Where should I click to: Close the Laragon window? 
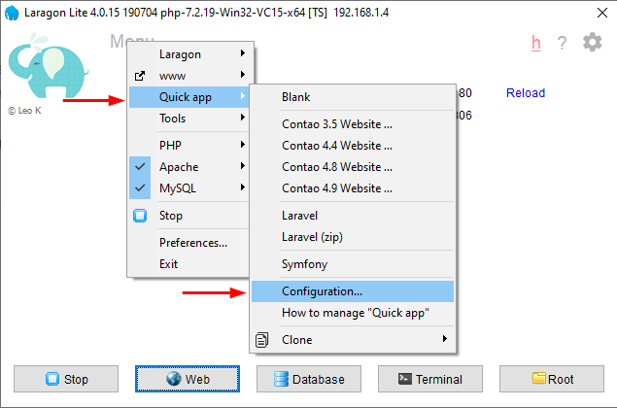(602, 13)
